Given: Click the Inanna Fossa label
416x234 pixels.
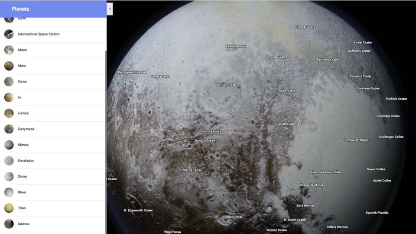Looking at the screenshot, I should (x=212, y=131).
